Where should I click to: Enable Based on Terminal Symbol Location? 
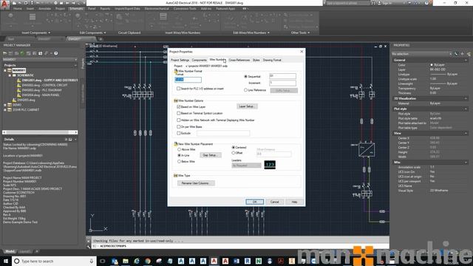point(179,113)
